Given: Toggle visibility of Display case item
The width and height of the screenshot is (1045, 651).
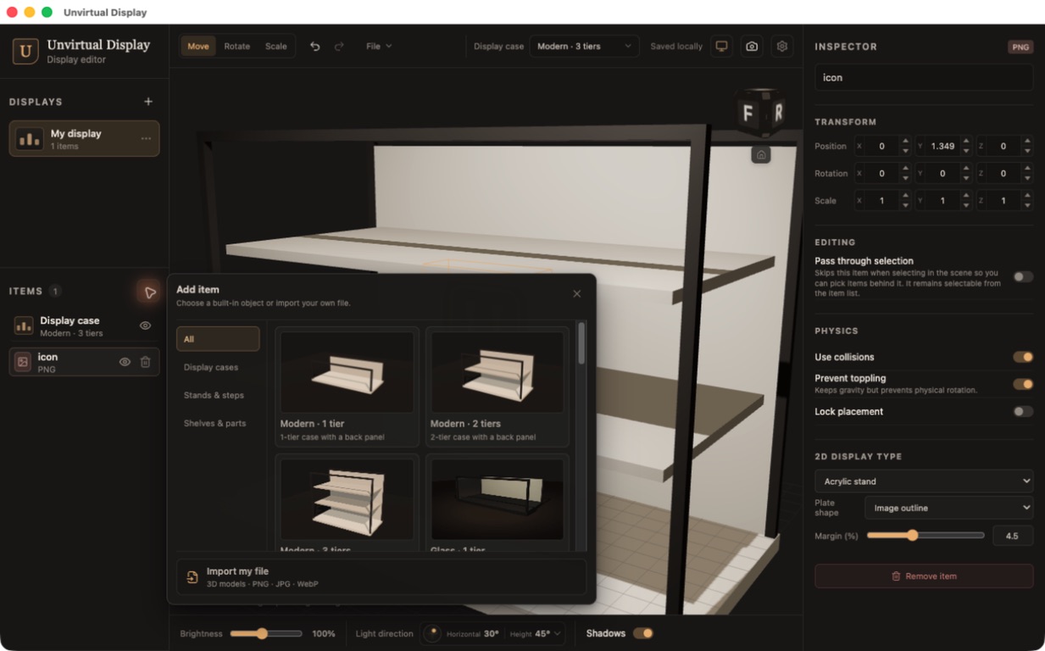Looking at the screenshot, I should pos(146,325).
